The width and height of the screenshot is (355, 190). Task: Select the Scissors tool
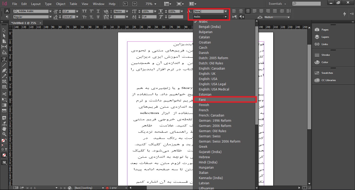4,94
